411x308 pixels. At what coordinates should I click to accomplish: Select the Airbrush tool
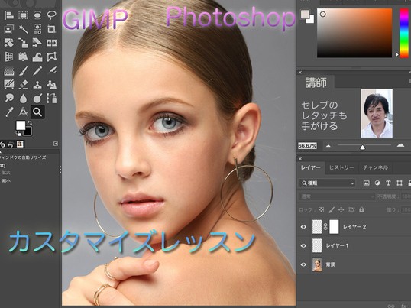pos(52,70)
